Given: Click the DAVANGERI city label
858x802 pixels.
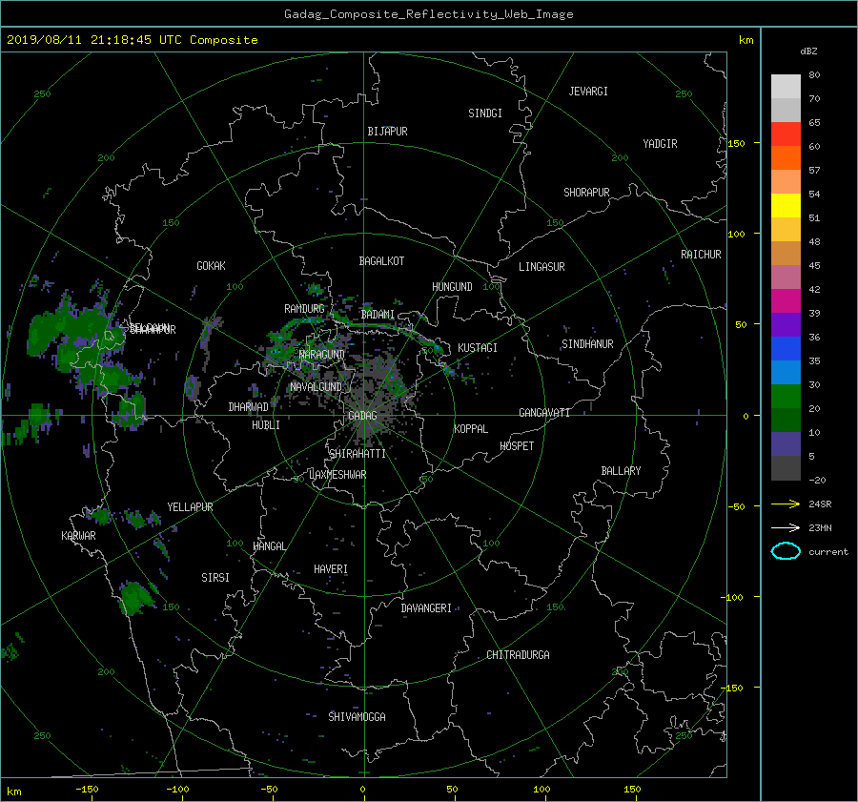Looking at the screenshot, I should coord(426,608).
